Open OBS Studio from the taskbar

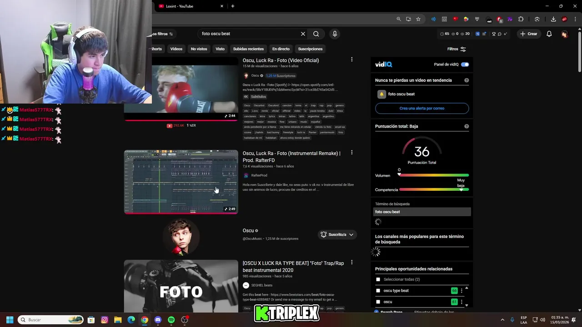[185, 320]
